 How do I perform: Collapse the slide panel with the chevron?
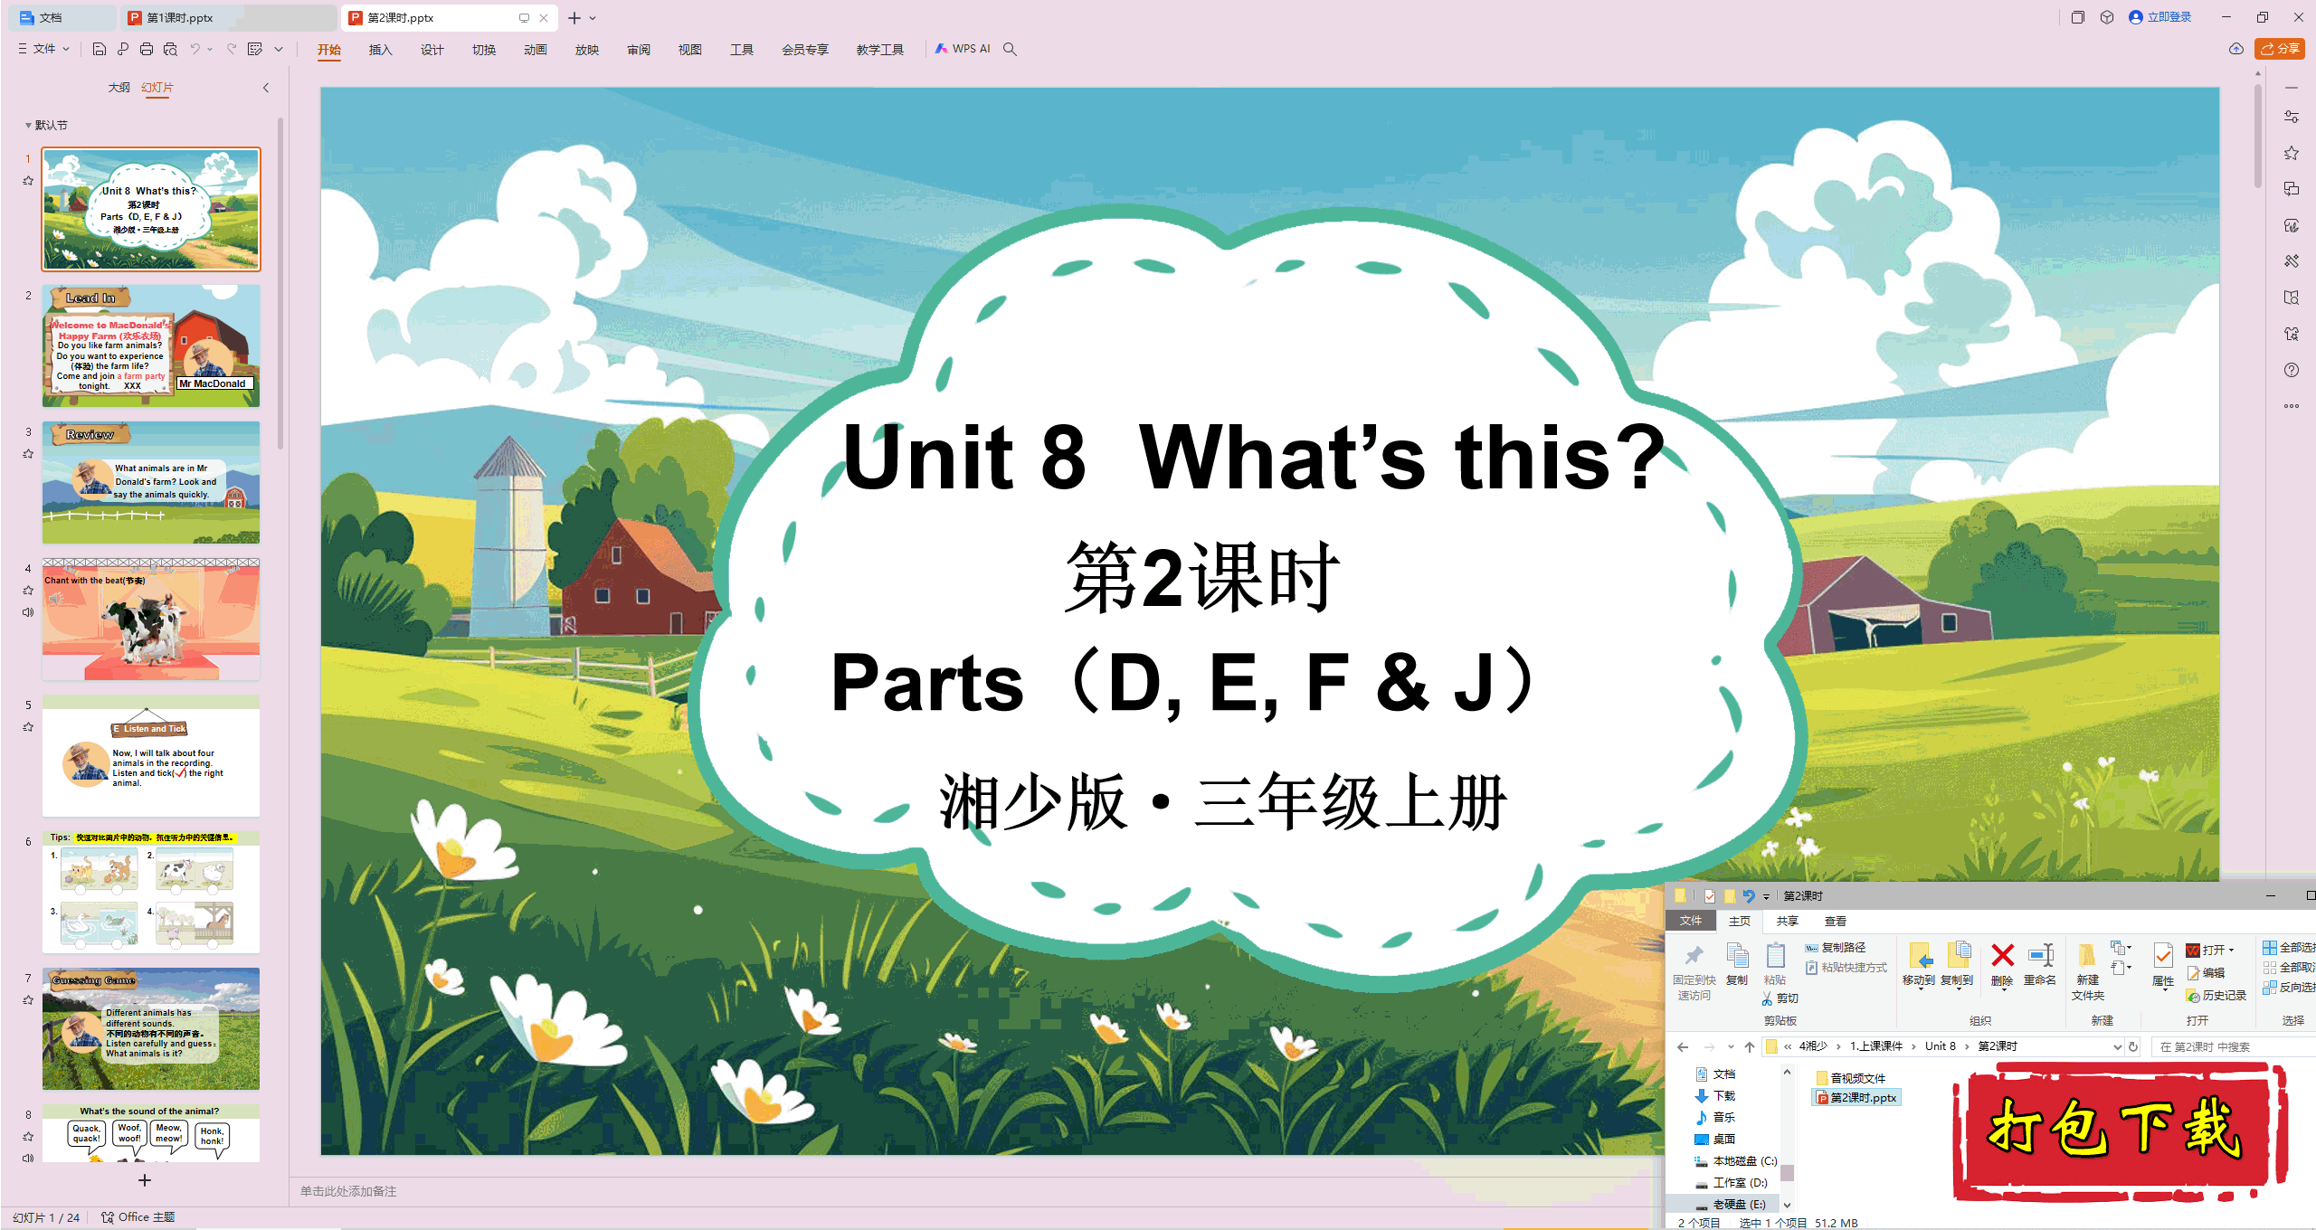(266, 88)
